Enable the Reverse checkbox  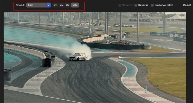click(x=136, y=5)
